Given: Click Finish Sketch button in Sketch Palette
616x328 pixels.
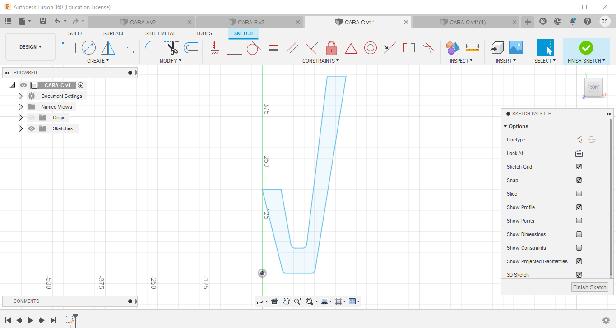Looking at the screenshot, I should (589, 287).
